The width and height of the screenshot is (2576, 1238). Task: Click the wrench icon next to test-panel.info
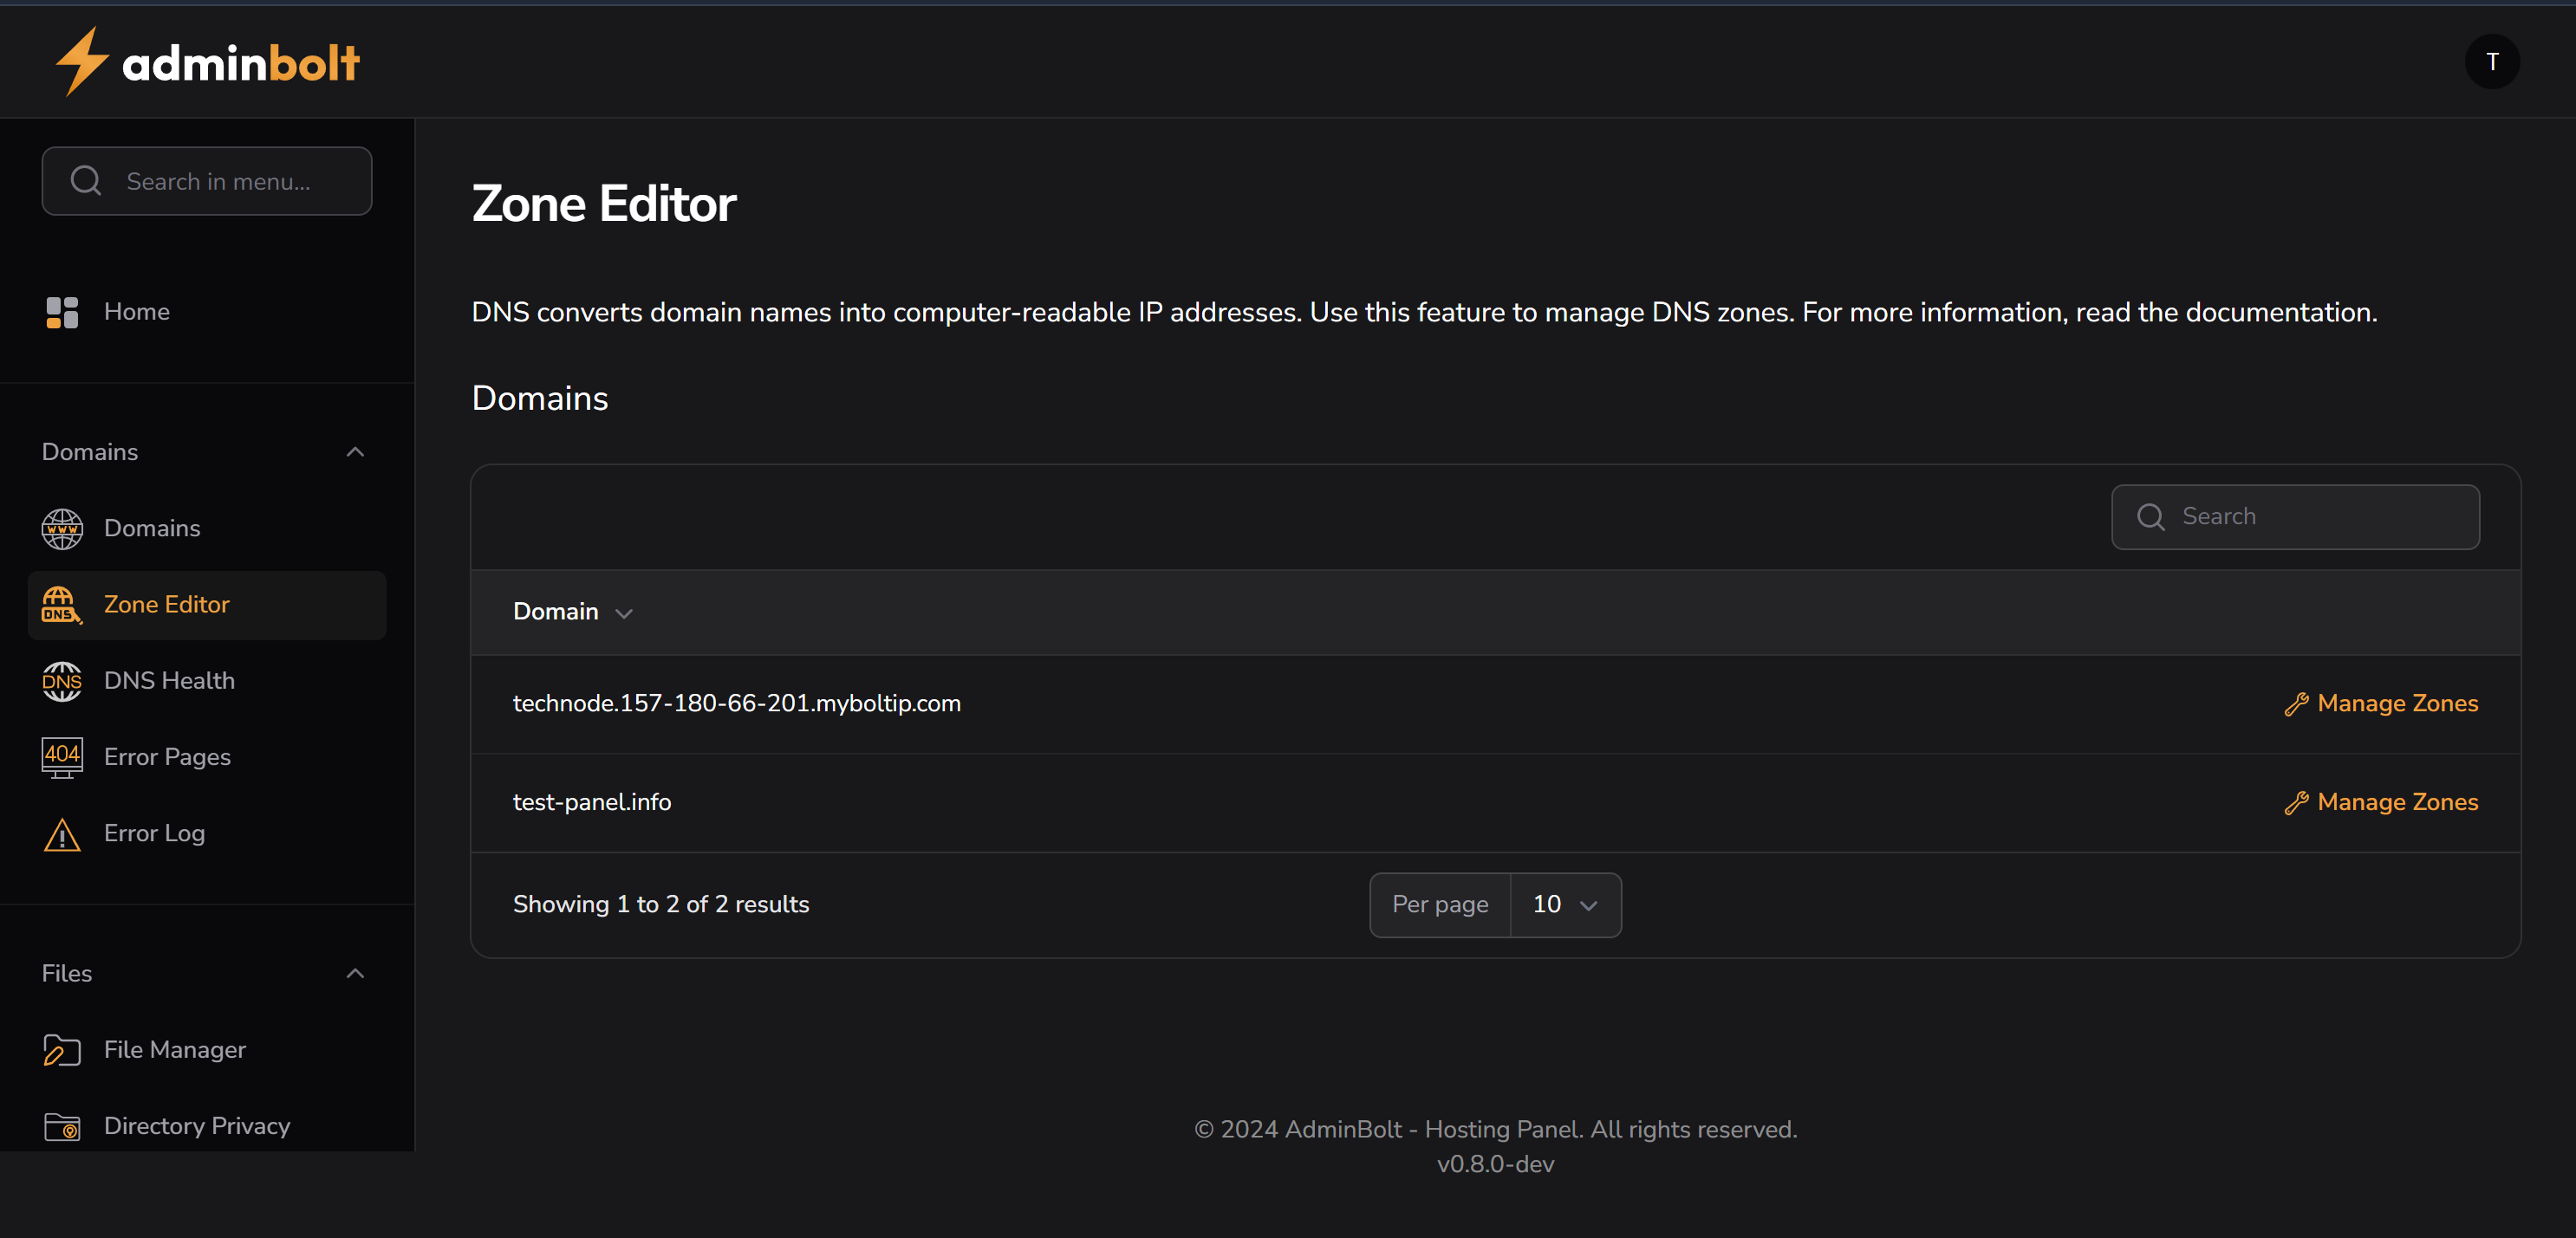pos(2296,802)
